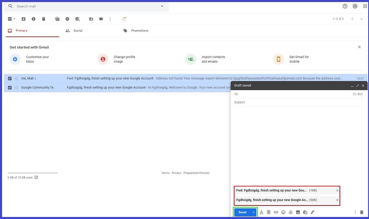Delete selected conversations with trash icon
The height and width of the screenshot is (219, 369).
[43, 19]
